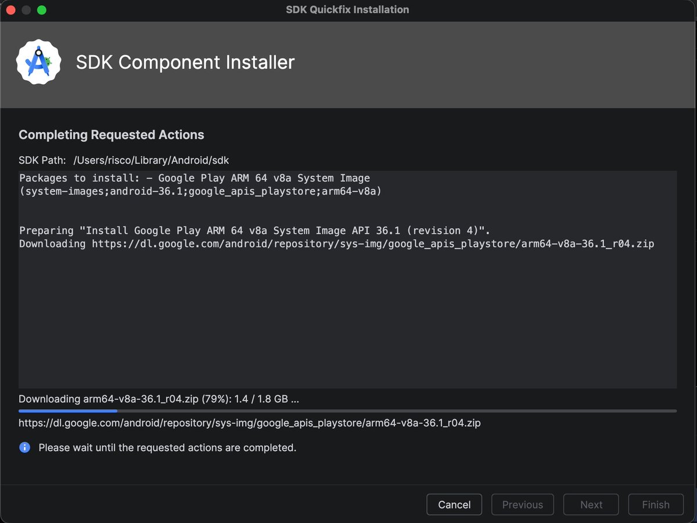Screen dimensions: 697x523
Task: Cancel the SDK installation
Action: coord(454,504)
